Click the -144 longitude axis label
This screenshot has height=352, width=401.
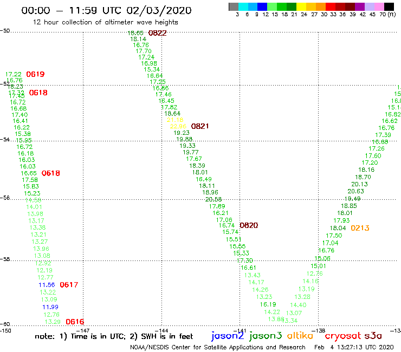(x=161, y=330)
